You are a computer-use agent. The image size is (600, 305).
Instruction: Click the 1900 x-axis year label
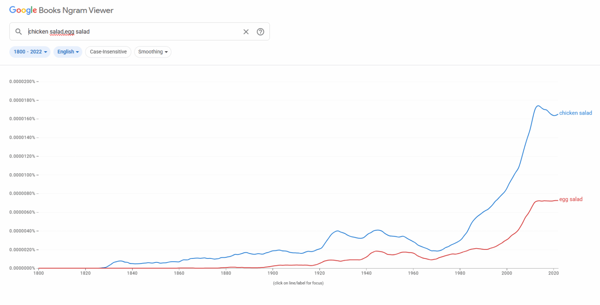coord(273,274)
